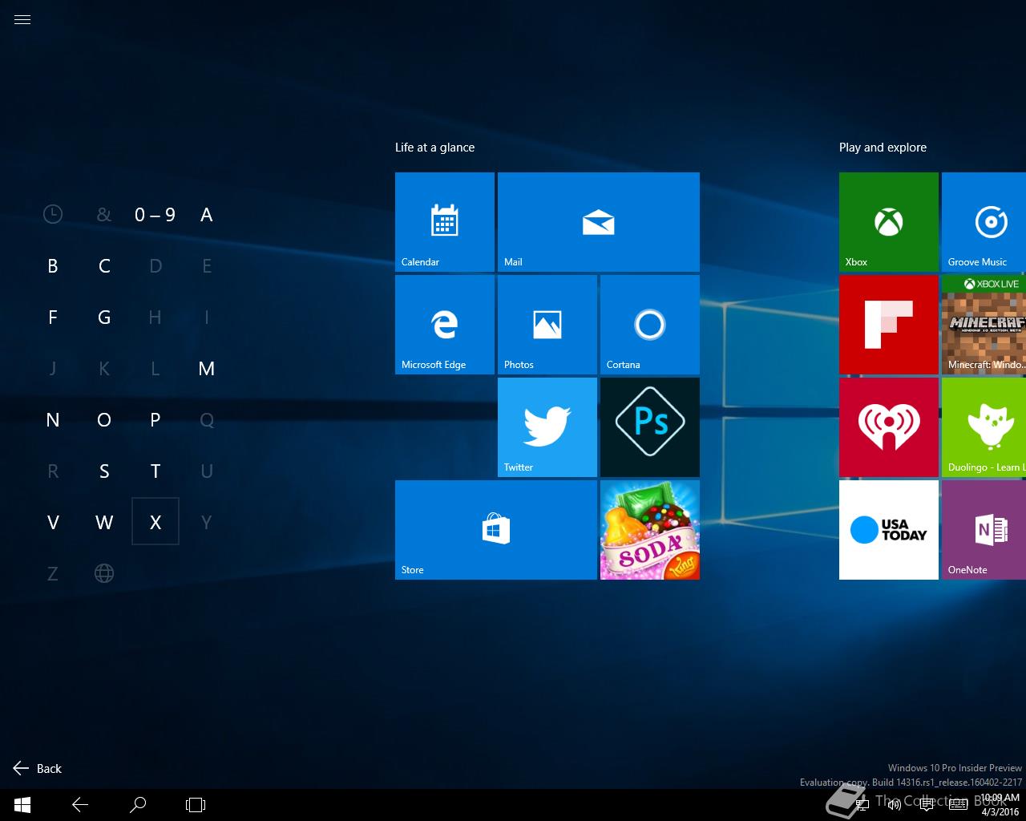Jump to apps under letter P
The height and width of the screenshot is (821, 1026).
(x=156, y=419)
